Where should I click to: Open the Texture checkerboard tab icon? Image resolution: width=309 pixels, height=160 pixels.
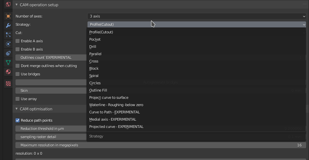tap(8, 84)
